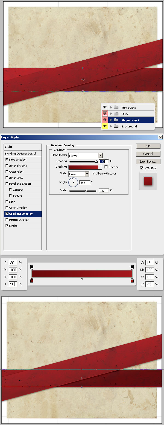Open the Style Linear dropdown
The width and height of the screenshot is (164, 425).
coord(79,174)
